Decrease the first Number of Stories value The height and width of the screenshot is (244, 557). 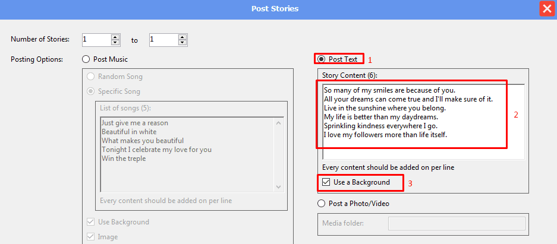click(x=115, y=43)
